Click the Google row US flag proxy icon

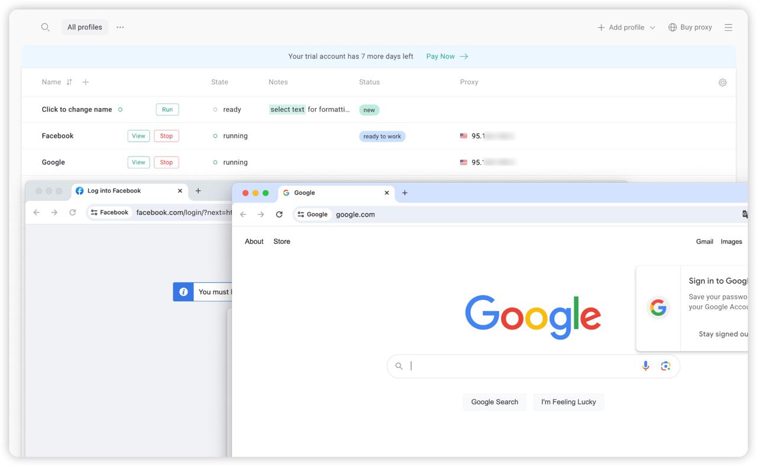click(464, 162)
